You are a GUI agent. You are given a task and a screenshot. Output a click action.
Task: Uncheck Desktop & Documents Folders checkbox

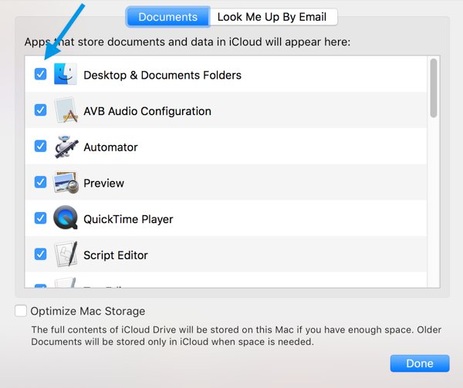point(40,74)
